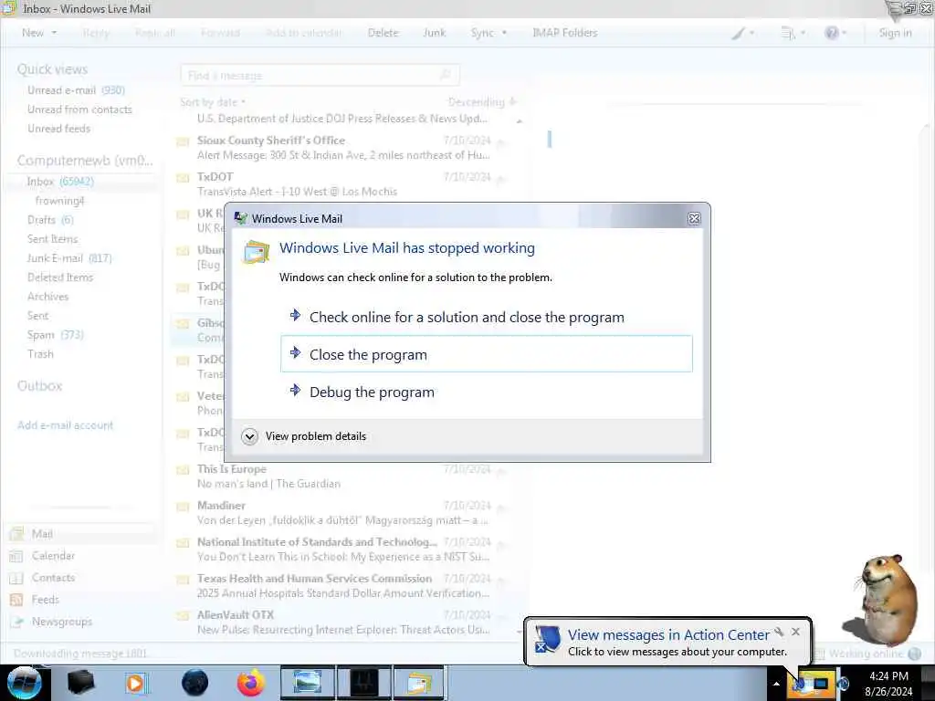The width and height of the screenshot is (935, 701).
Task: Open the frowning4 subfolder
Action: 59,201
